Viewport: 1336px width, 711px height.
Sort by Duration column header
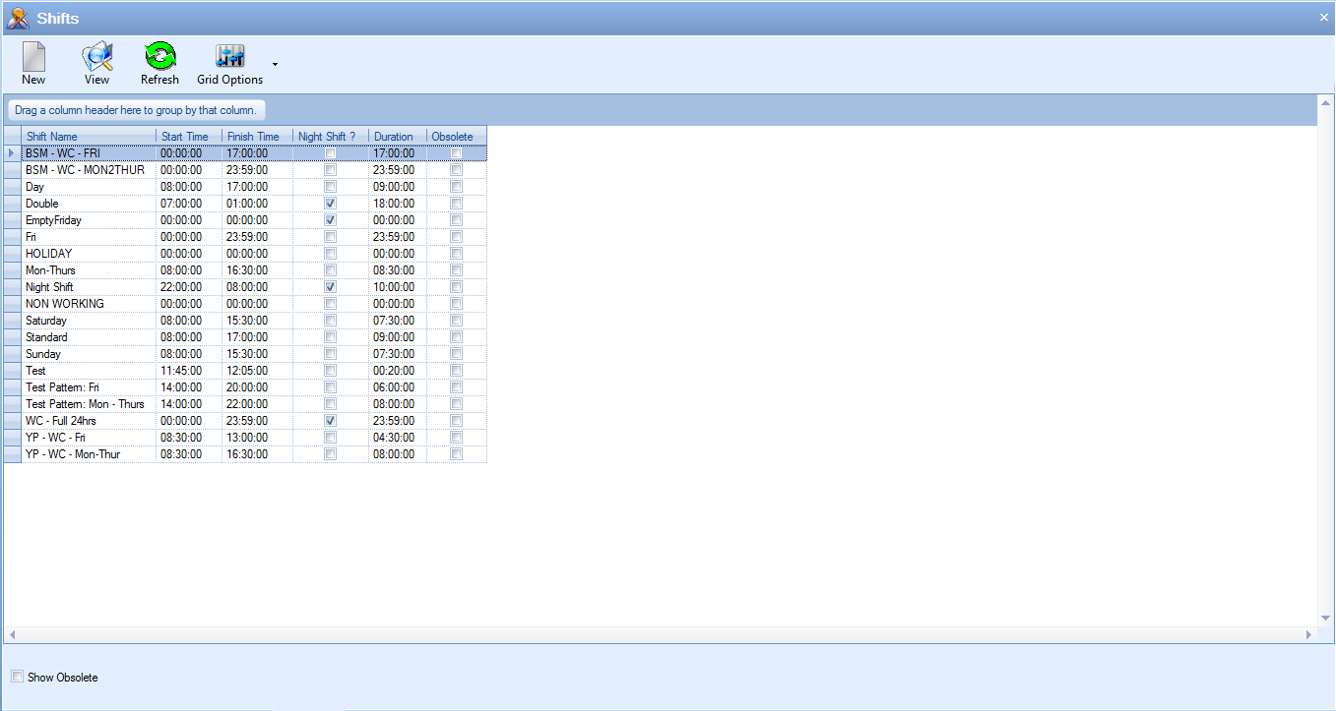pos(397,137)
